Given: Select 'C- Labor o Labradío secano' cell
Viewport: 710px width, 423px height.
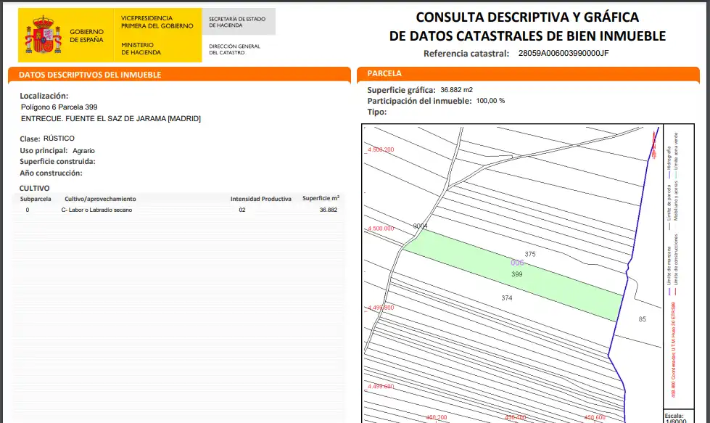Looking at the screenshot, I should point(96,210).
